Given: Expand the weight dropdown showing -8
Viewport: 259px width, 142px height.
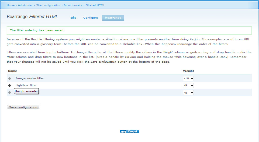Looking at the screenshot, I should click(x=188, y=93).
